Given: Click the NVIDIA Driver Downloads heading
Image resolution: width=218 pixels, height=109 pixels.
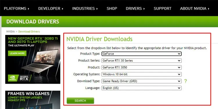Looking at the screenshot, I should pos(99,39).
